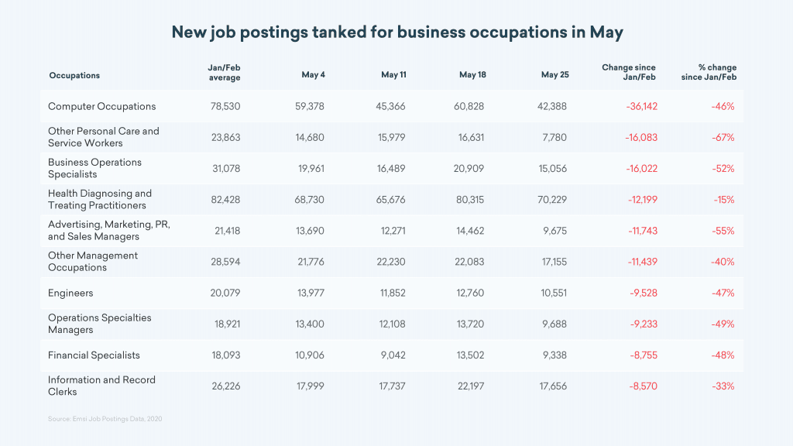Image resolution: width=793 pixels, height=446 pixels.
Task: Click the 82,428 Jan/Feb average cell
Action: pyautogui.click(x=225, y=199)
